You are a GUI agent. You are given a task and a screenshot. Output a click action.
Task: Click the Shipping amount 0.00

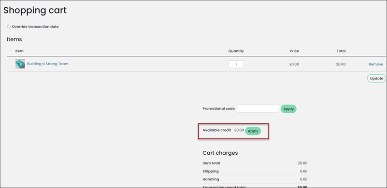point(303,171)
